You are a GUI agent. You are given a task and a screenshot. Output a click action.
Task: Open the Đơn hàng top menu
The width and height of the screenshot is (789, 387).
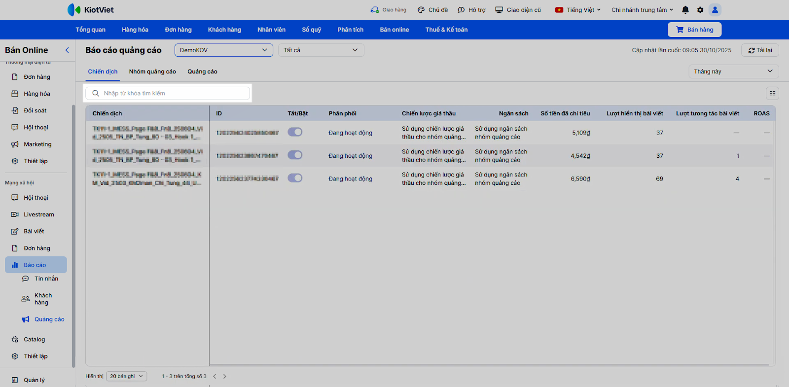point(179,30)
